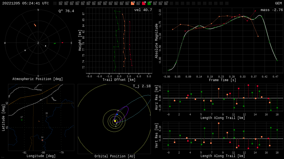Click the M marker on polar plot

[x=25, y=51]
